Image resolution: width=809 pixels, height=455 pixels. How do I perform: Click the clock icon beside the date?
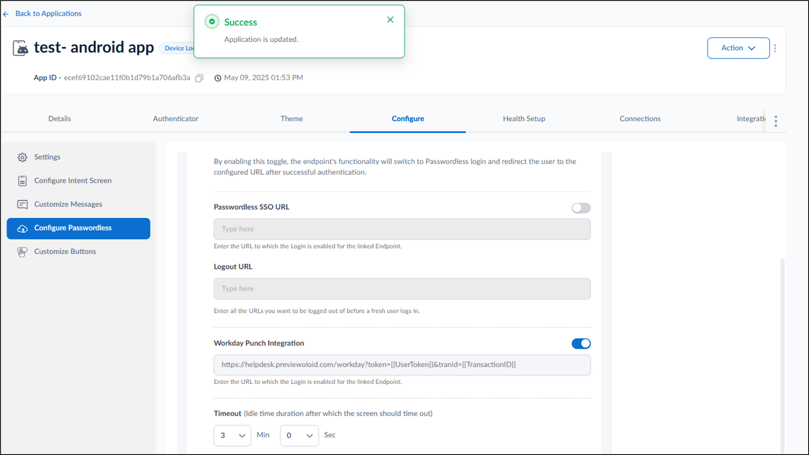218,78
